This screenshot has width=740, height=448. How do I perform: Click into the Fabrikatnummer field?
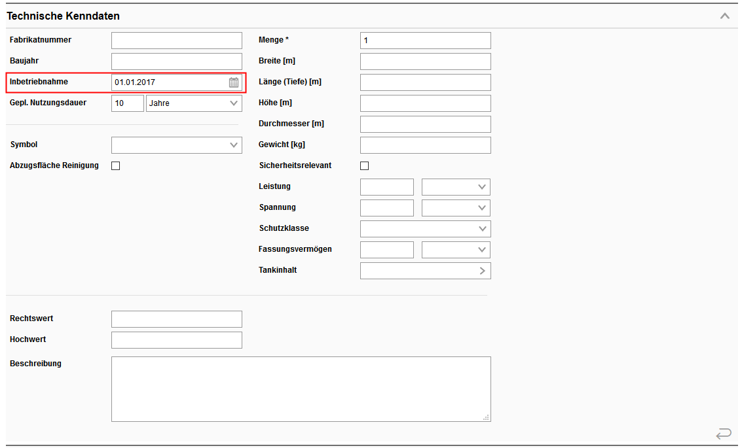[x=177, y=41]
